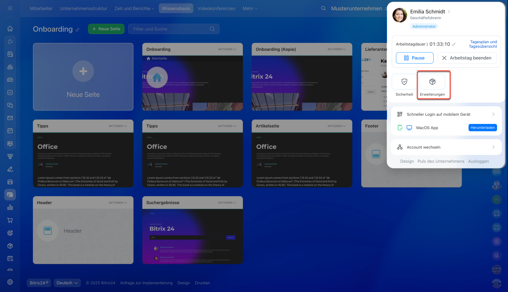
Task: Open Aktionen dropdown on Onboarding (Kopie) card
Action: click(x=337, y=50)
